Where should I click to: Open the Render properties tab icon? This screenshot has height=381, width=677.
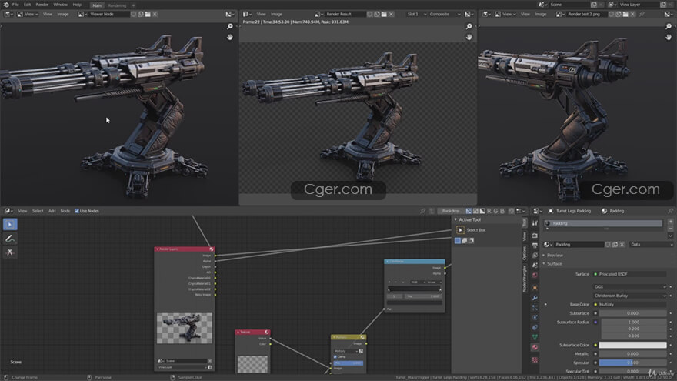pyautogui.click(x=535, y=236)
